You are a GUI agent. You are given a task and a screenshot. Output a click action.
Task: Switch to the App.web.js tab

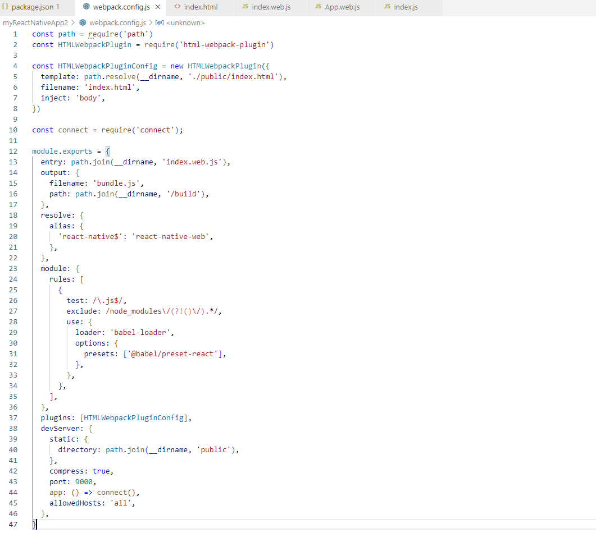click(342, 7)
